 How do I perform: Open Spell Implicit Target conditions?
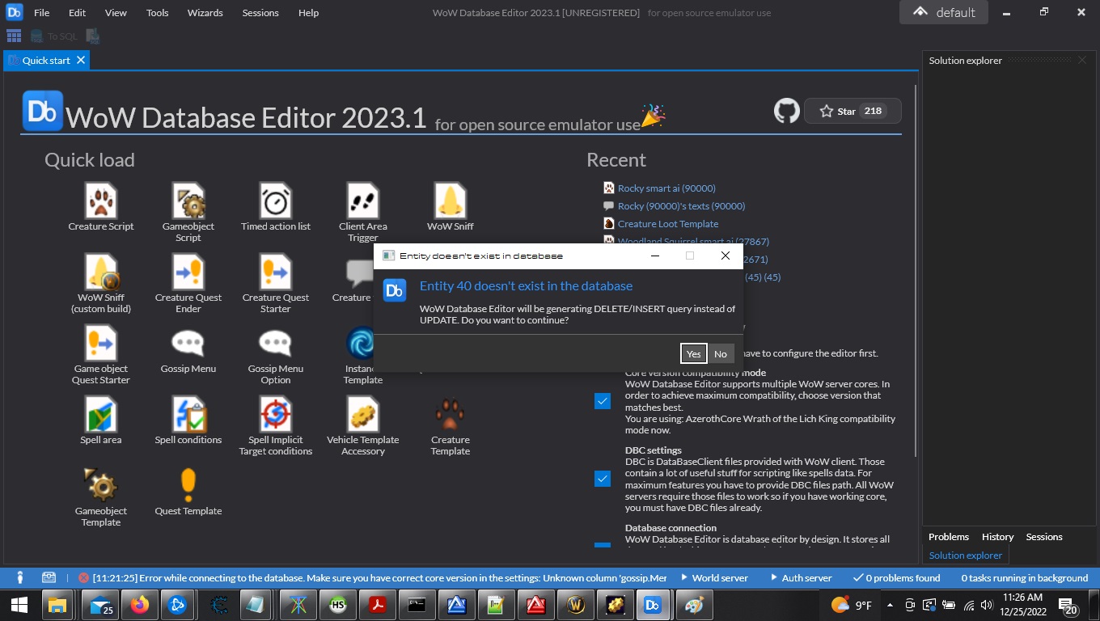(276, 426)
